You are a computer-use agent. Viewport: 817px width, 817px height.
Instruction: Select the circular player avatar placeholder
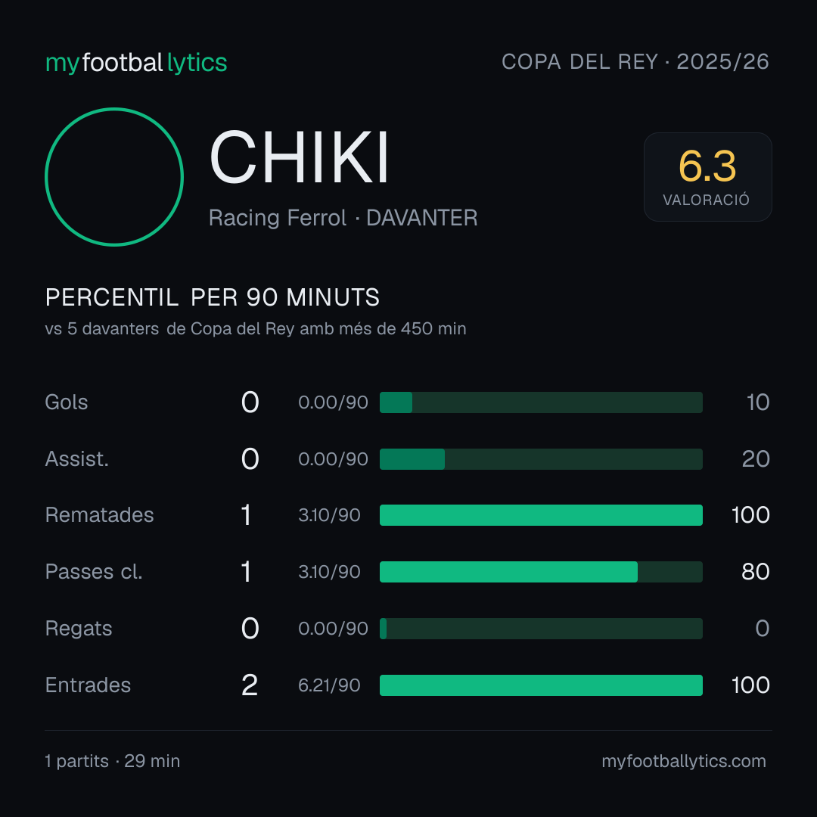pos(114,176)
